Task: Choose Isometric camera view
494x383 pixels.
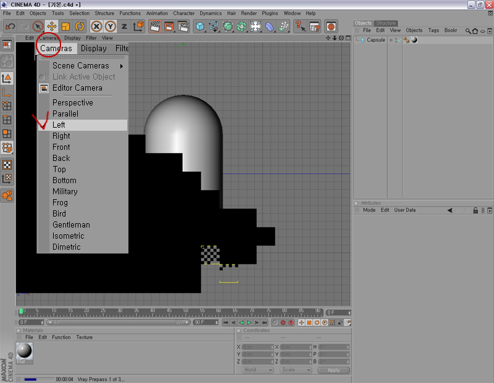Action: [x=83, y=236]
